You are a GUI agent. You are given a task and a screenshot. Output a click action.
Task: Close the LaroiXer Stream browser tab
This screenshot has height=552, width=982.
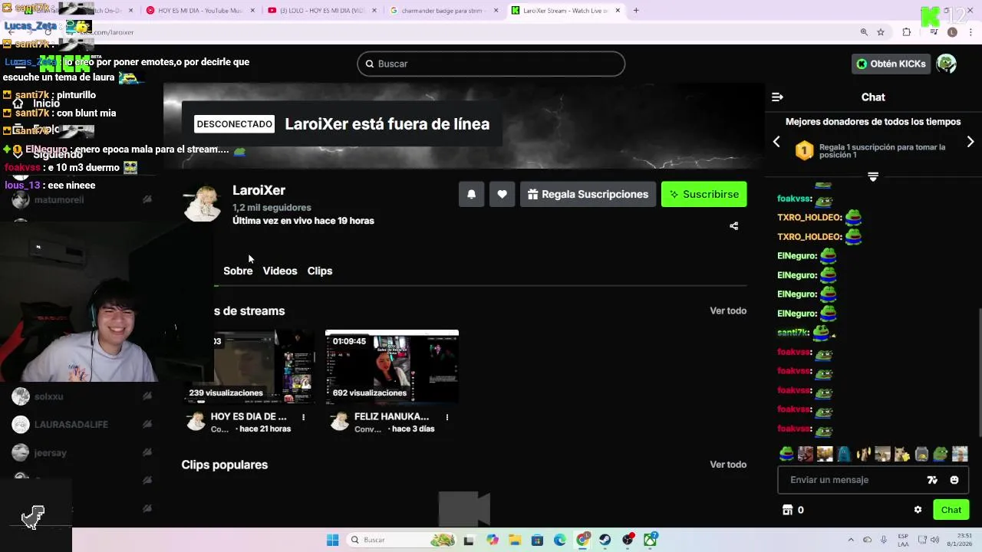coord(616,11)
